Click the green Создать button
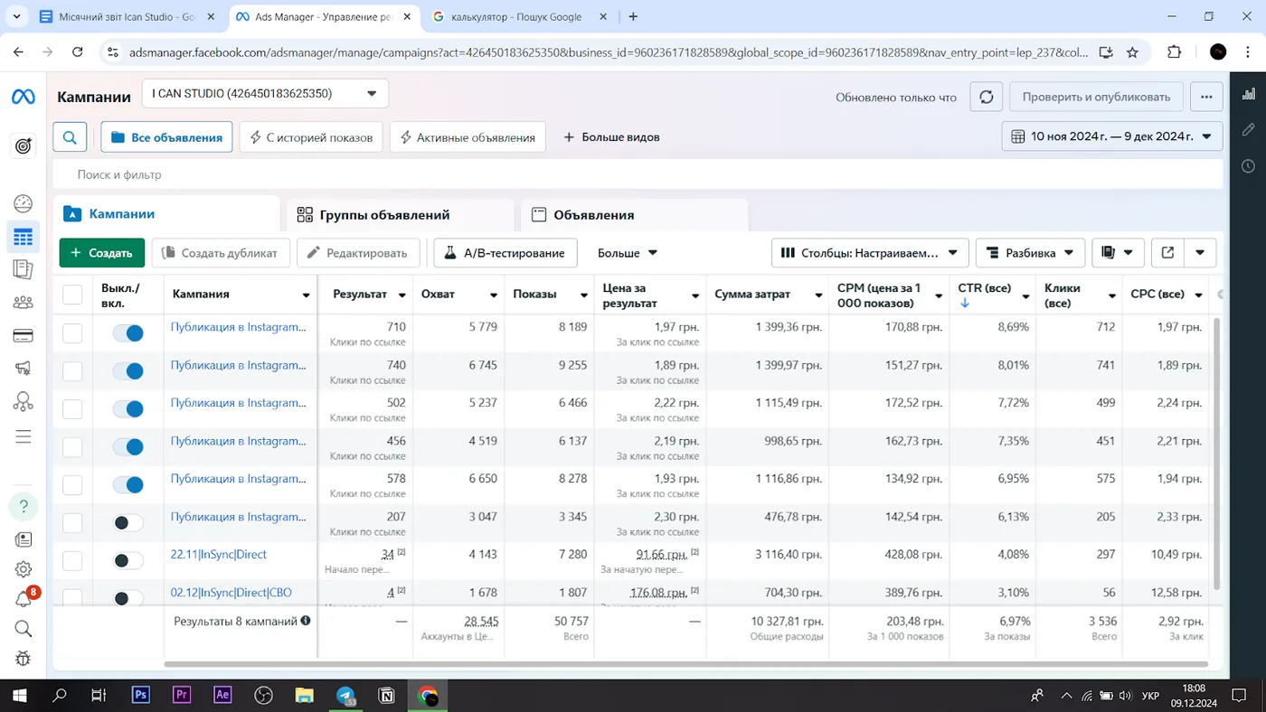Screen dimensions: 1266x712 pyautogui.click(x=102, y=253)
